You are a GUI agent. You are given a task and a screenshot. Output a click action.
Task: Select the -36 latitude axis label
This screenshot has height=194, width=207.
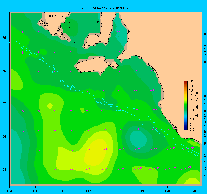tap(4, 71)
